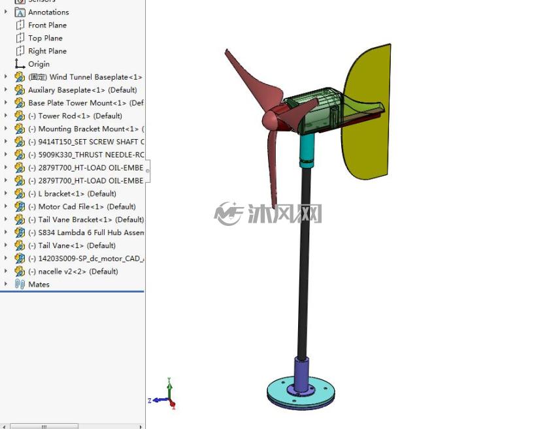Viewport: 536px width, 429px height.
Task: Click the Auxilary Baseplate part icon
Action: pos(20,90)
